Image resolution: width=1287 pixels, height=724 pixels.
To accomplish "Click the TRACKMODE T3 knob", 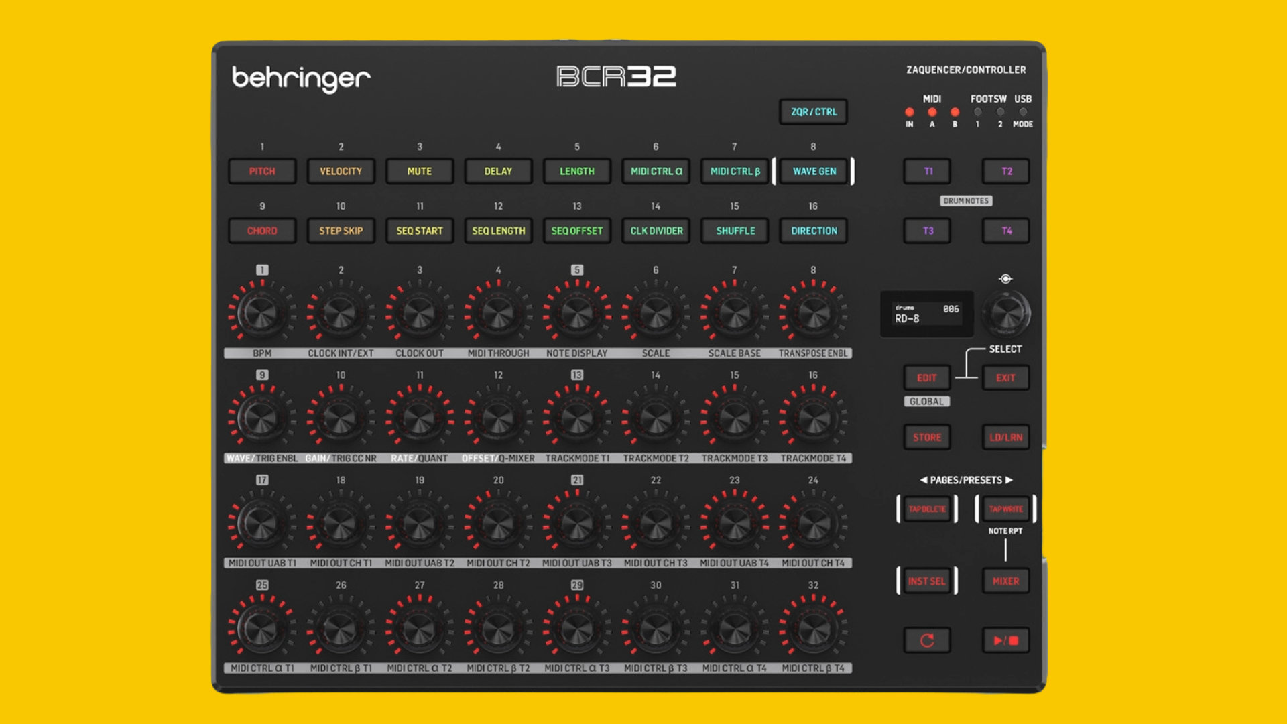I will [735, 418].
